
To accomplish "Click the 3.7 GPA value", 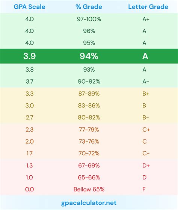I will (30, 81).
